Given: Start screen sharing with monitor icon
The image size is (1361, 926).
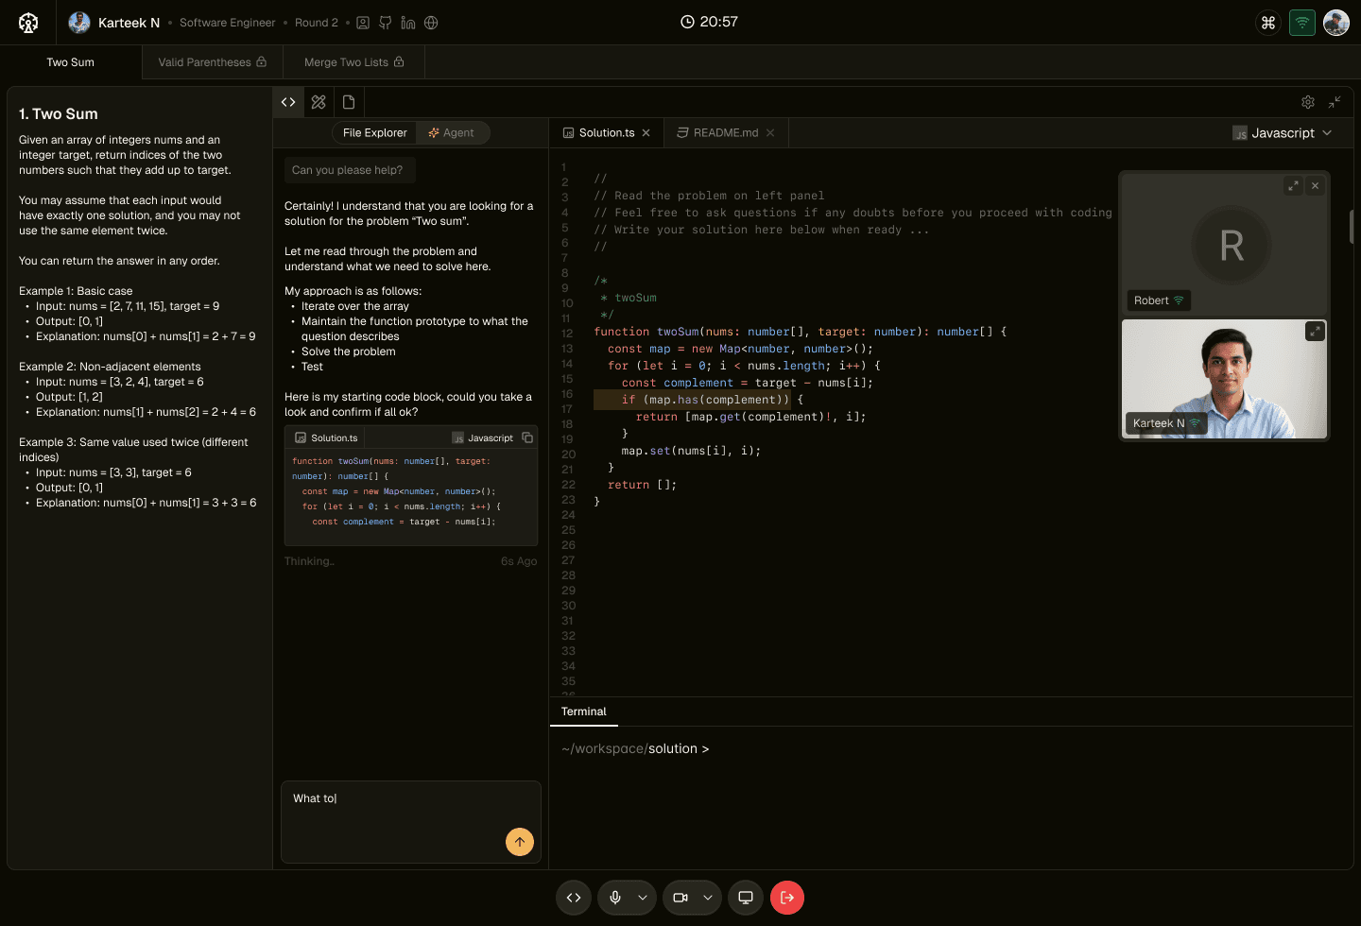Looking at the screenshot, I should 746,898.
